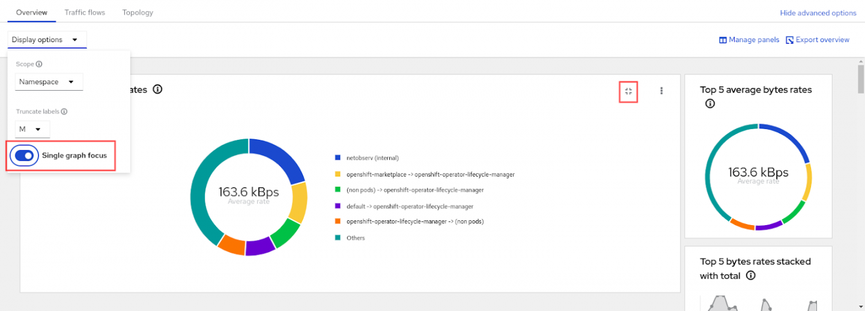Click info icon next to Truncate labels
This screenshot has height=311, width=865.
click(64, 112)
